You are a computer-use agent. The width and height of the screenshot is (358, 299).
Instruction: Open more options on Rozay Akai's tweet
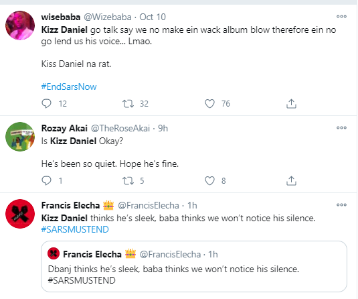(x=341, y=127)
